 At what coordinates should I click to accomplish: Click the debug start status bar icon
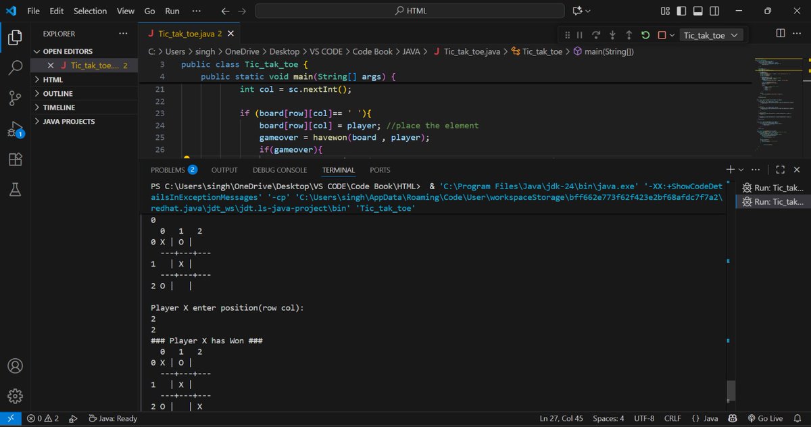(73, 419)
